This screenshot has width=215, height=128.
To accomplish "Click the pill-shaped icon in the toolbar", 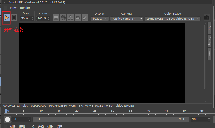I will point(85,18).
